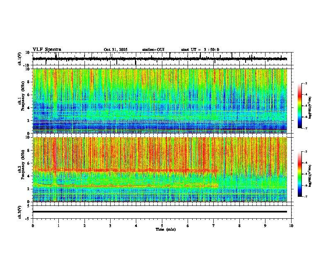This screenshot has height=253, width=328.
Task: Click the ch.1 spectrogram panel
Action: click(x=160, y=101)
